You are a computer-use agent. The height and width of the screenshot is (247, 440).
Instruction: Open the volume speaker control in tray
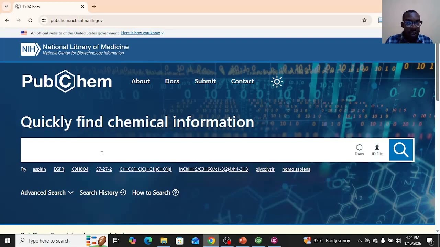coord(398,241)
